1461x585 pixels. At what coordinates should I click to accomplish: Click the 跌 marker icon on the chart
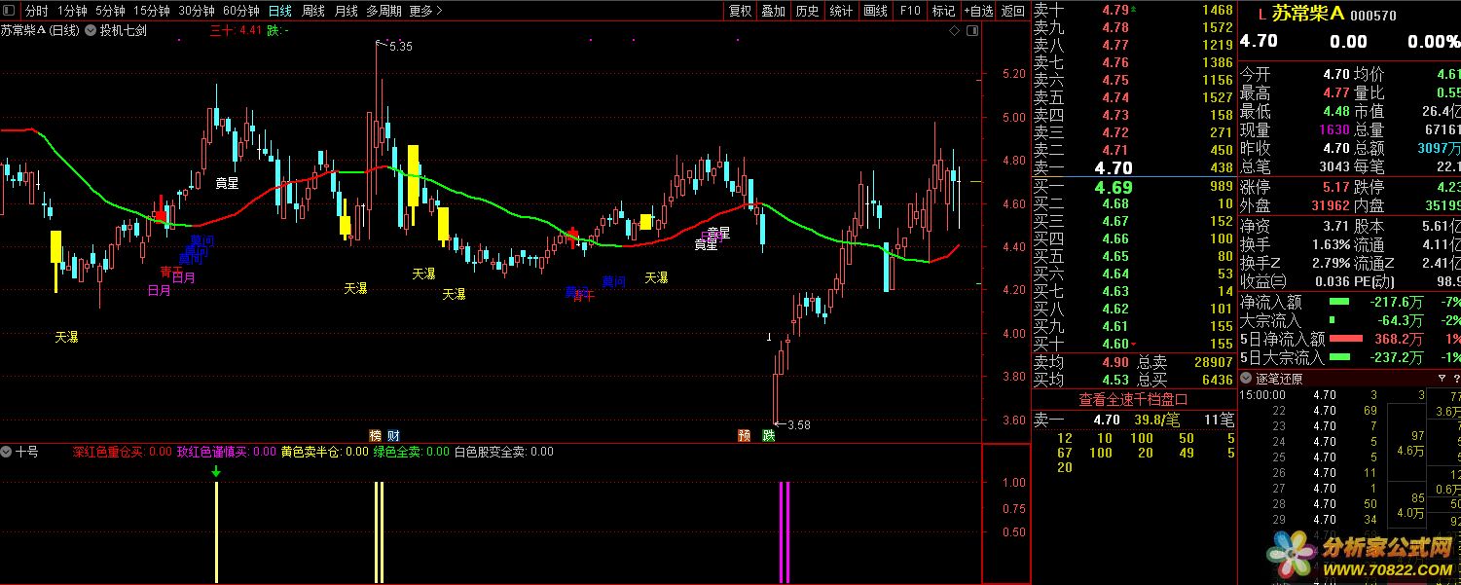769,434
